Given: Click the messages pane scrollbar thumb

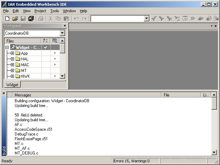Looking at the screenshot, I should (214, 104).
